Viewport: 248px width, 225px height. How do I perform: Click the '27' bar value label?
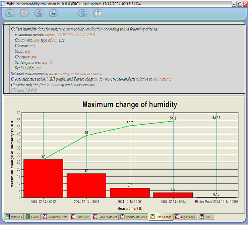pos(43,157)
